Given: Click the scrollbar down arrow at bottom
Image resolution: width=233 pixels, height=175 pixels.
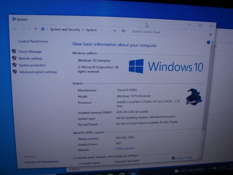Looking at the screenshot, I should (x=200, y=157).
